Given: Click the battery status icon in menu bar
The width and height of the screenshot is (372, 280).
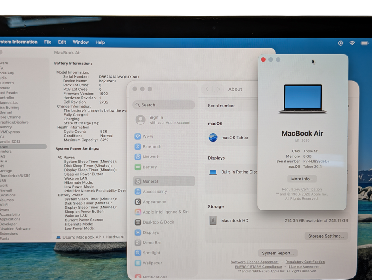Looking at the screenshot, I should tap(365, 43).
